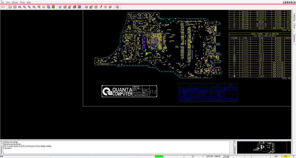Select the Zoom In magnifier tool
This screenshot has width=296, height=158.
(x=29, y=7)
